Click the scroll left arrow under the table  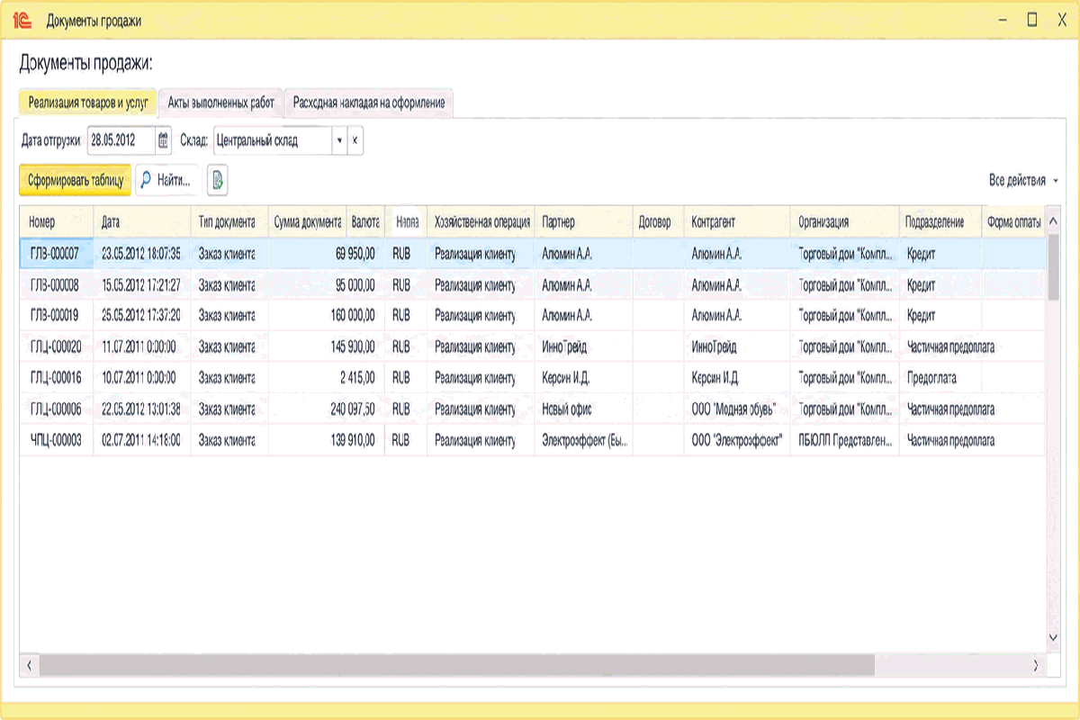[x=29, y=665]
